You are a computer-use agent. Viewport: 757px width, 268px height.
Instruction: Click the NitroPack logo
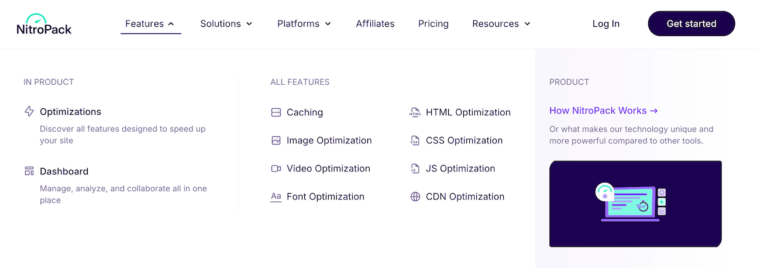point(44,24)
